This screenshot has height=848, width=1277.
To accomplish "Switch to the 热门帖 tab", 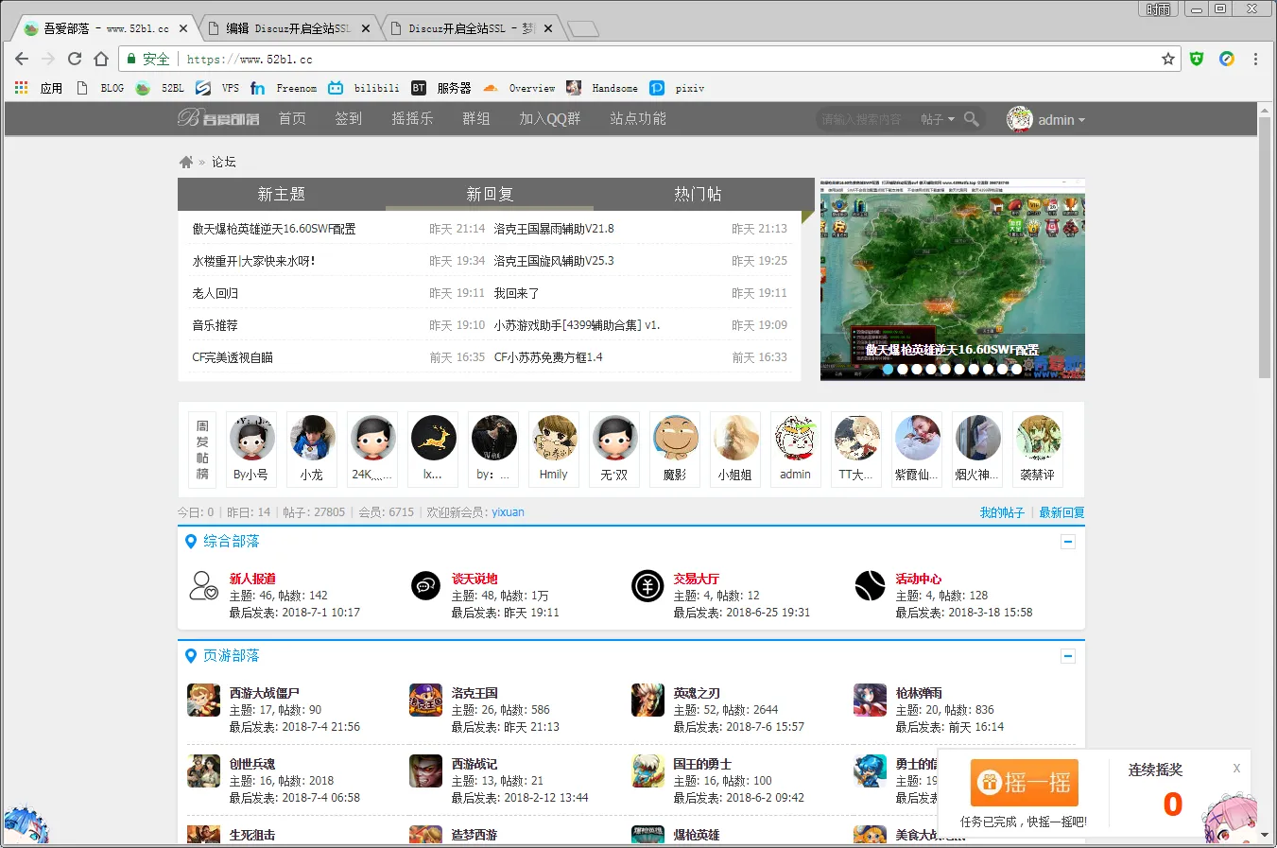I will point(698,194).
